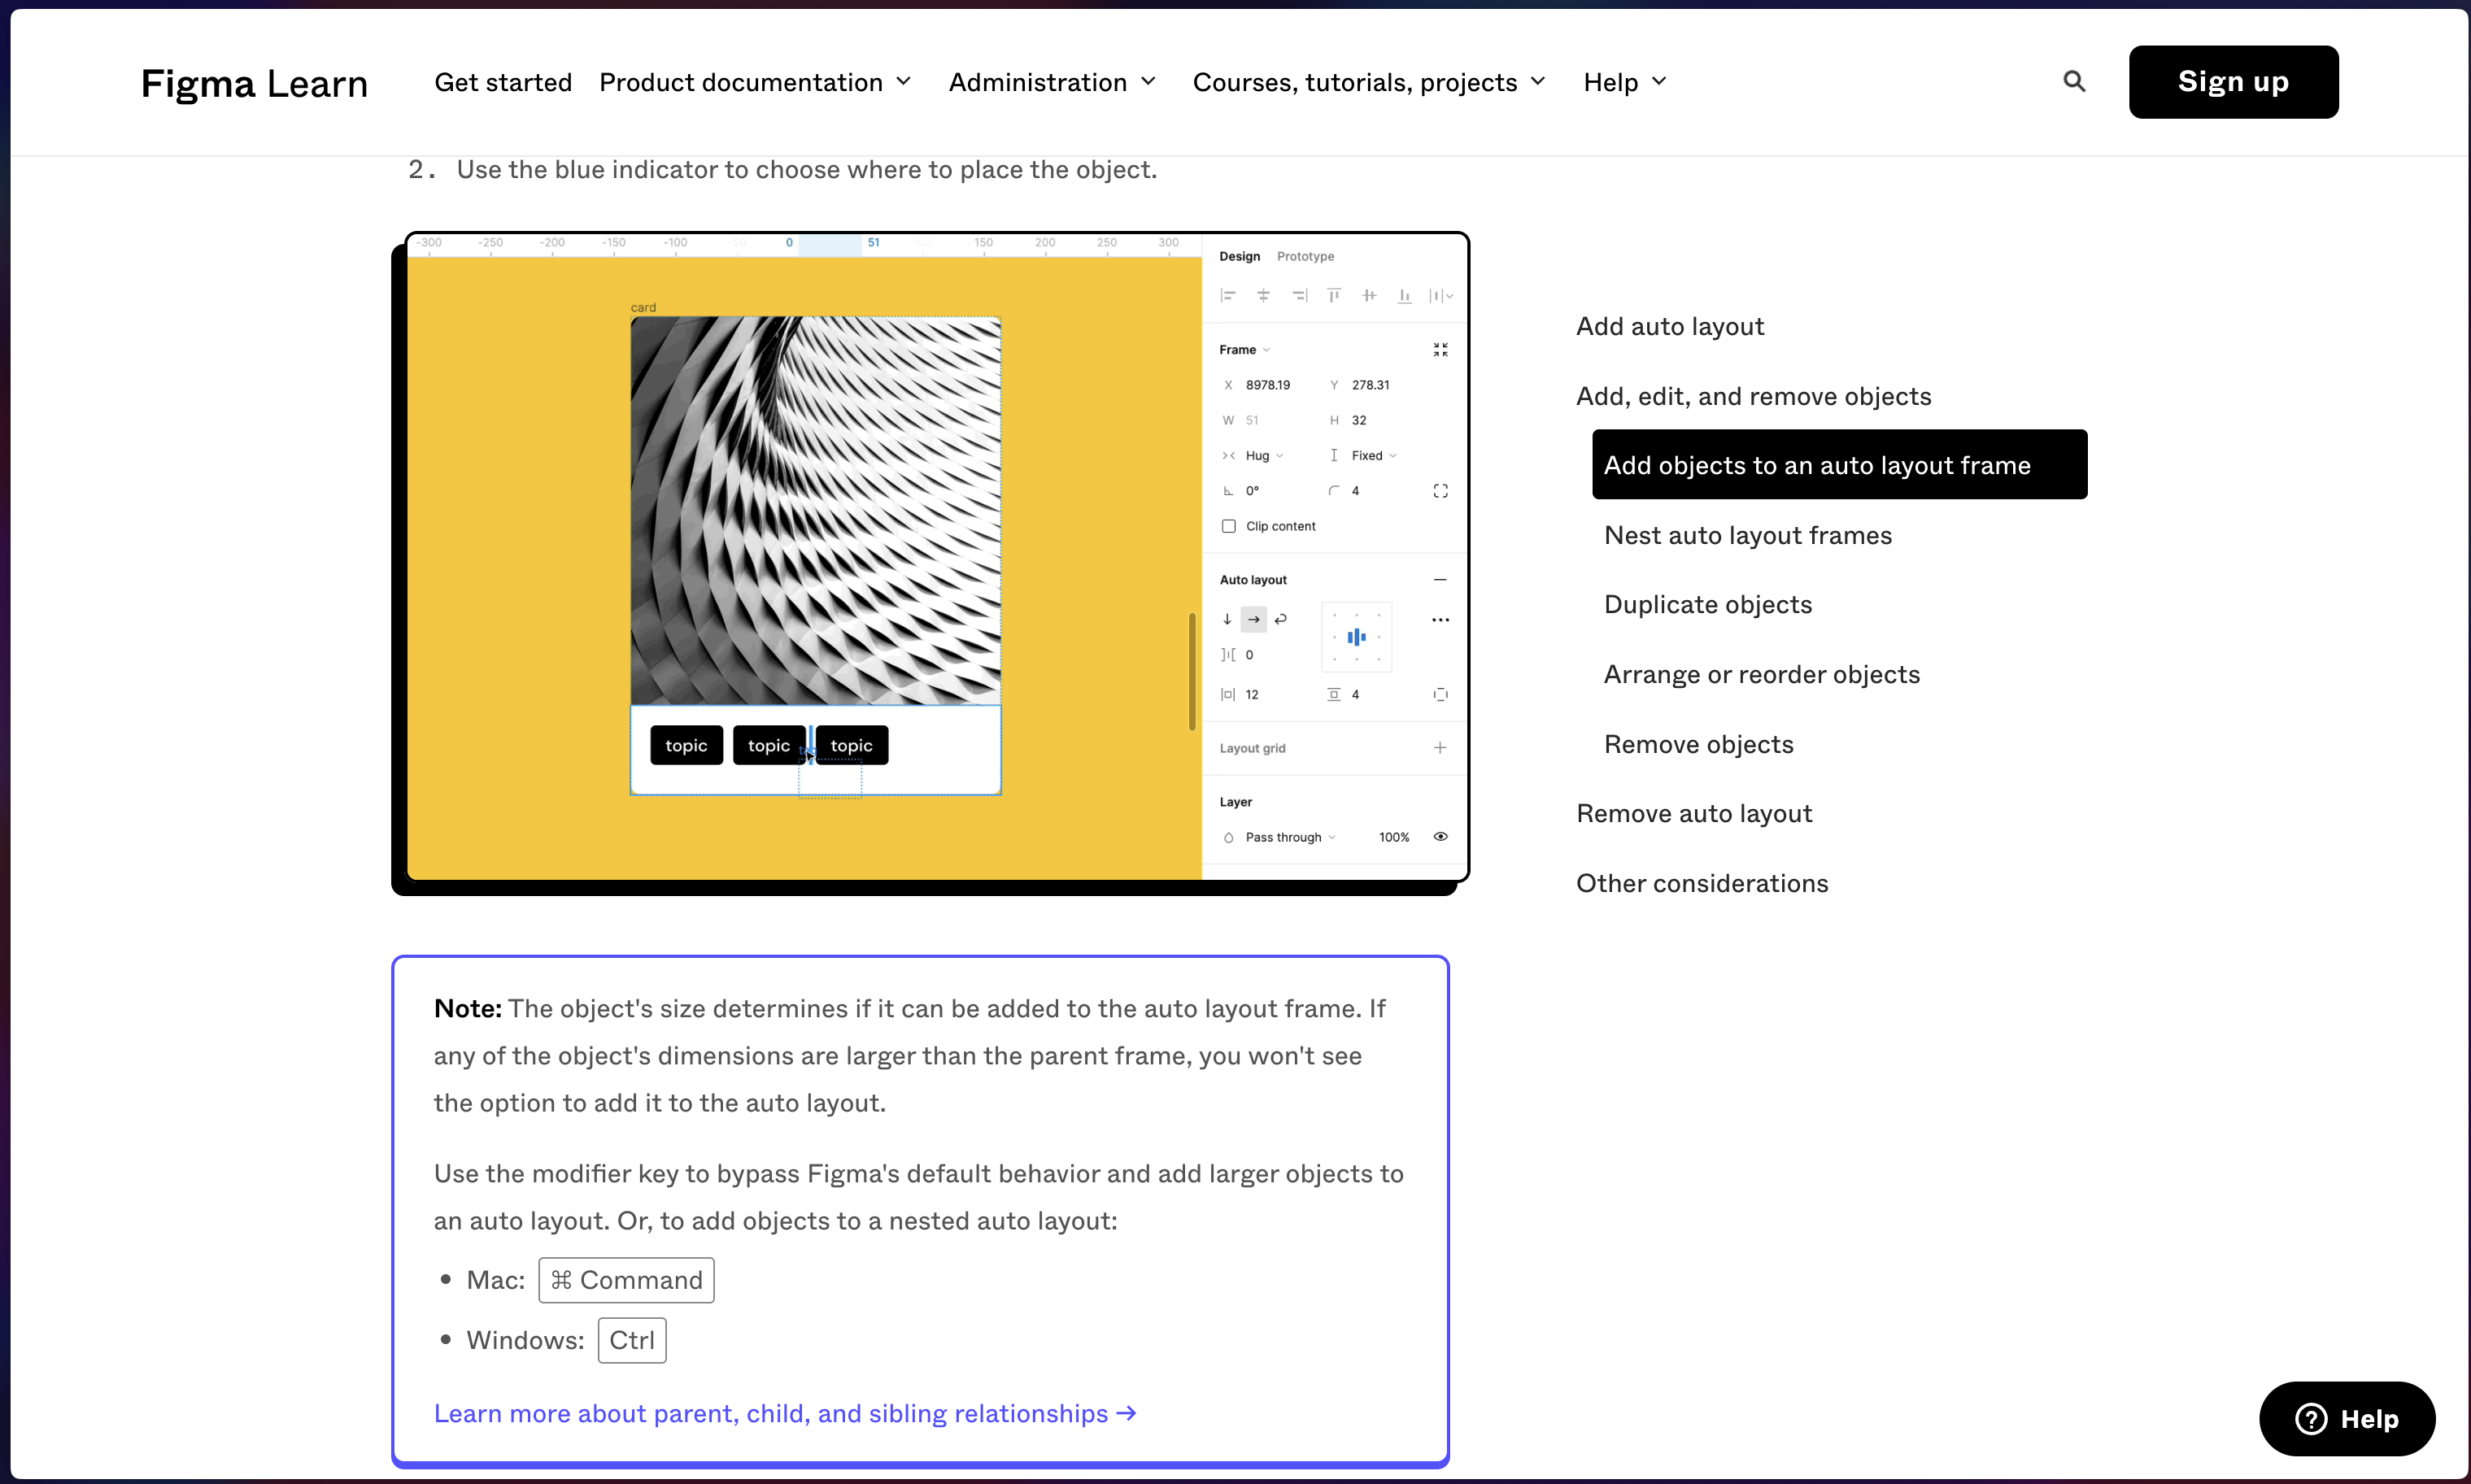Go to Other considerations section

tap(1701, 883)
